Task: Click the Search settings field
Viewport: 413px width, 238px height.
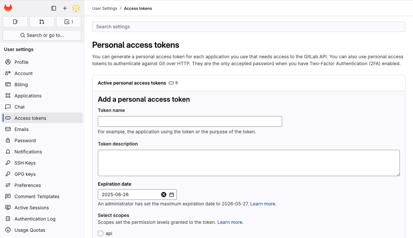Action: coord(248,27)
